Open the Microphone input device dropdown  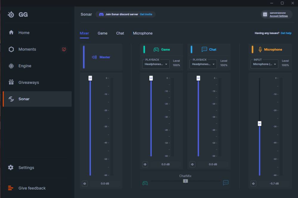tap(264, 64)
